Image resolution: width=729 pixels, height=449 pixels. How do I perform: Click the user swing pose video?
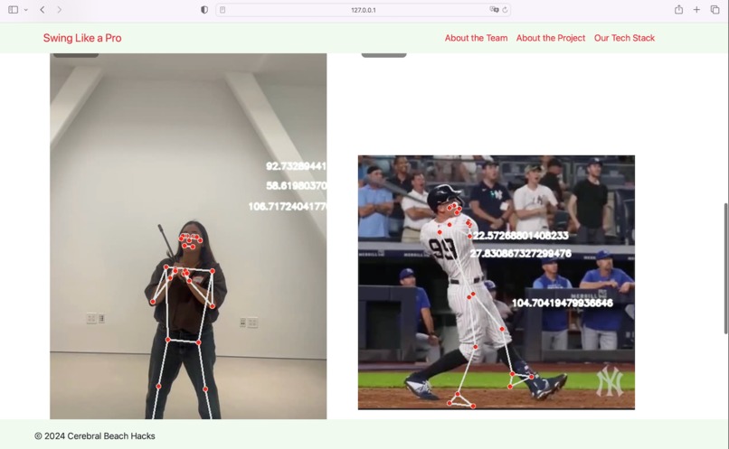click(188, 236)
